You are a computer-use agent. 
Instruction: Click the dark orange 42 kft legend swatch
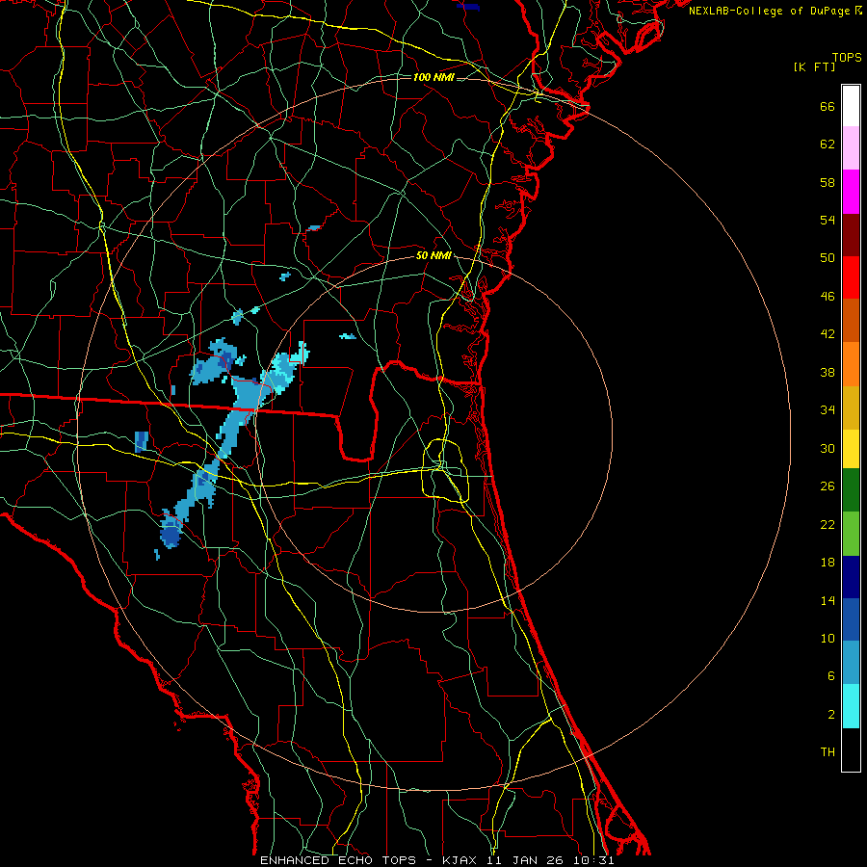851,320
